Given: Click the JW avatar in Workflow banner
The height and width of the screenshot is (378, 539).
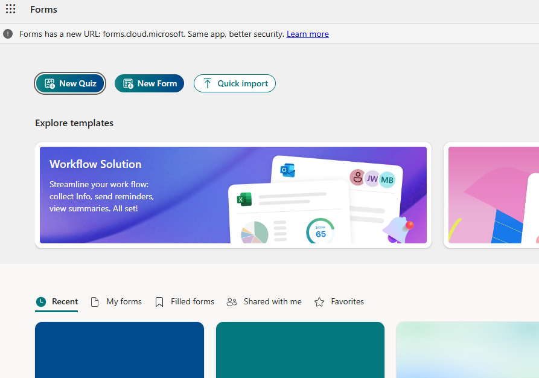Looking at the screenshot, I should [372, 179].
